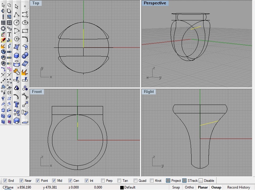Select the Trim tool
This screenshot has height=190, width=255.
(x=16, y=80)
